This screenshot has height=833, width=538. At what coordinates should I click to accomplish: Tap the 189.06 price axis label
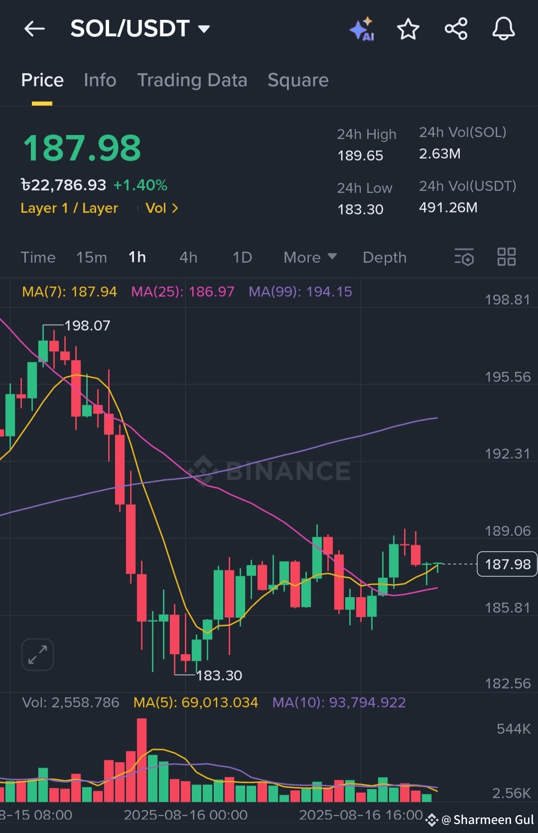pyautogui.click(x=508, y=531)
